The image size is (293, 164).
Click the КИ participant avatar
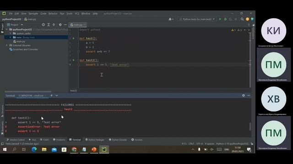pos(274,31)
